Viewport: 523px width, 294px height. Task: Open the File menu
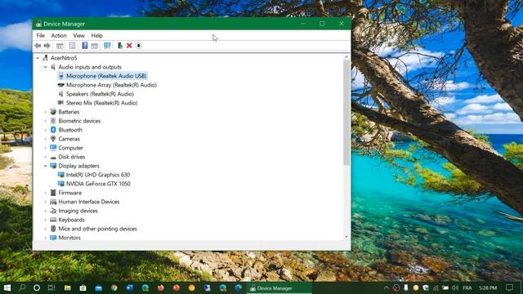[x=41, y=35]
